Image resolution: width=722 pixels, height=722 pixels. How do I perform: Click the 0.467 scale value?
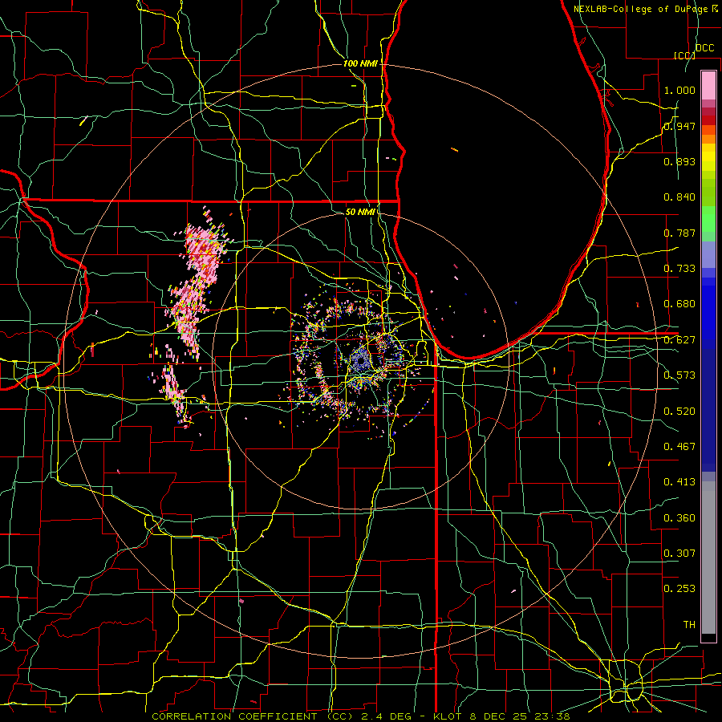[x=679, y=447]
